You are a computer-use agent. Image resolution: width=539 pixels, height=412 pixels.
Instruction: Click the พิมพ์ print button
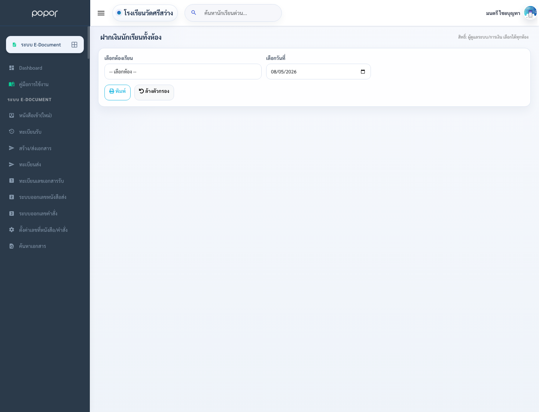(x=118, y=93)
